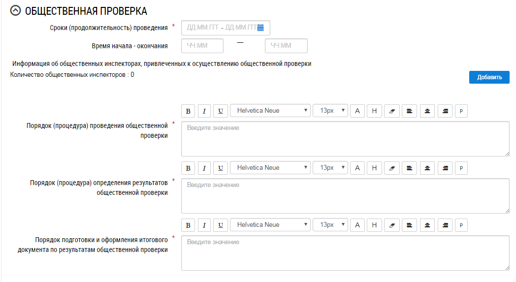Toggle bold in the проведения общественной проверки toolbar
Screen dimensions: 516x282
click(188, 111)
